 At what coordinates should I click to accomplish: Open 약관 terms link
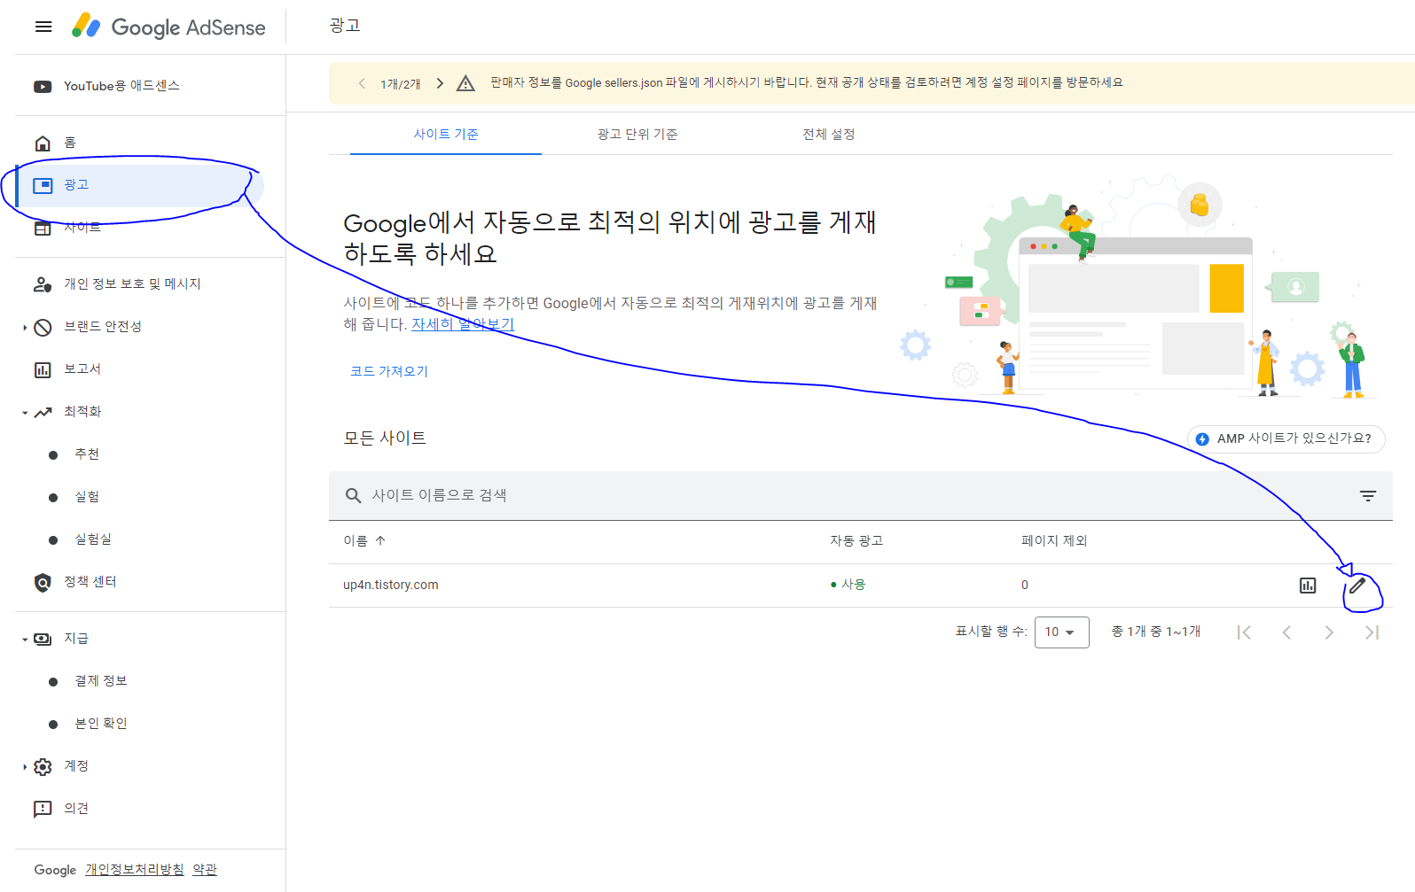tap(205, 870)
